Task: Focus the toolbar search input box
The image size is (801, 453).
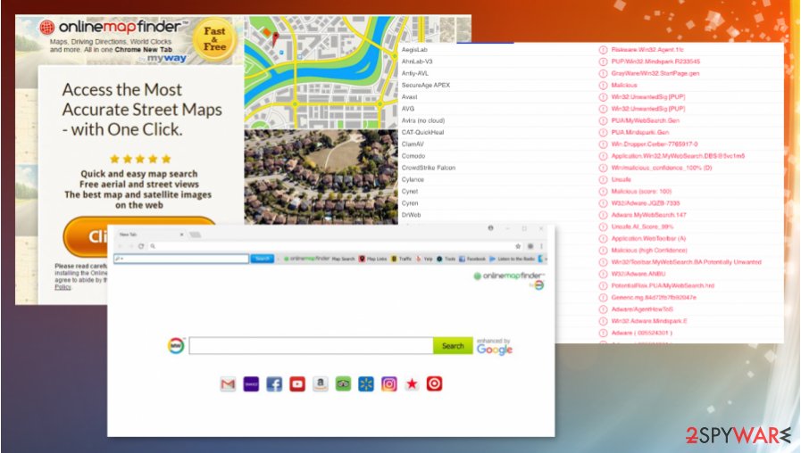Action: point(181,259)
